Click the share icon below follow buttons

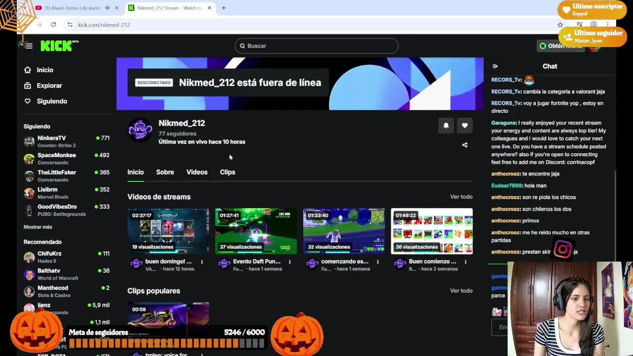coord(465,145)
